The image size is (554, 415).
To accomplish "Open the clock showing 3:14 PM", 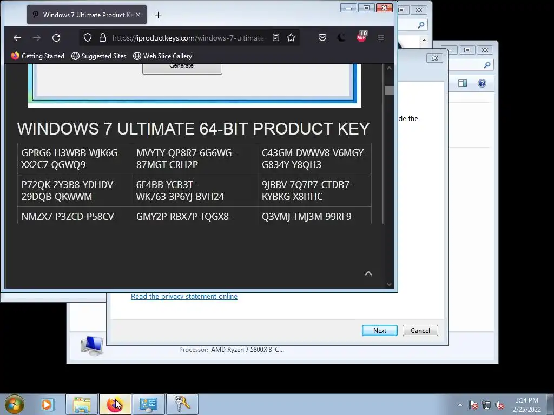I will tap(526, 405).
